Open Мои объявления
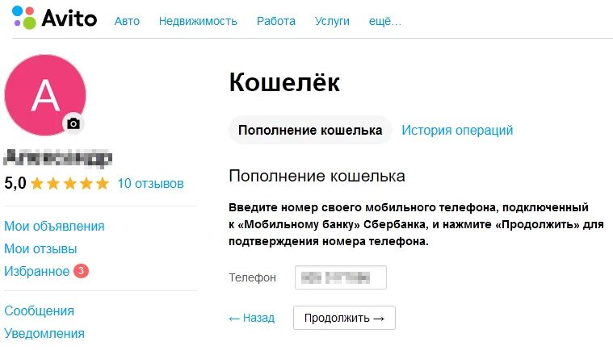Viewport: 613px width, 350px height. click(54, 227)
